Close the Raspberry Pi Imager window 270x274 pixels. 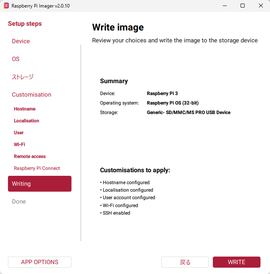[261, 6]
